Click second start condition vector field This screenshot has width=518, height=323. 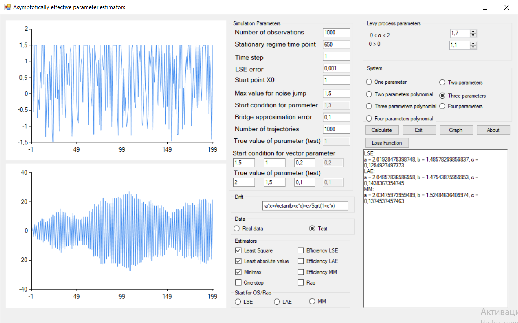(275, 163)
